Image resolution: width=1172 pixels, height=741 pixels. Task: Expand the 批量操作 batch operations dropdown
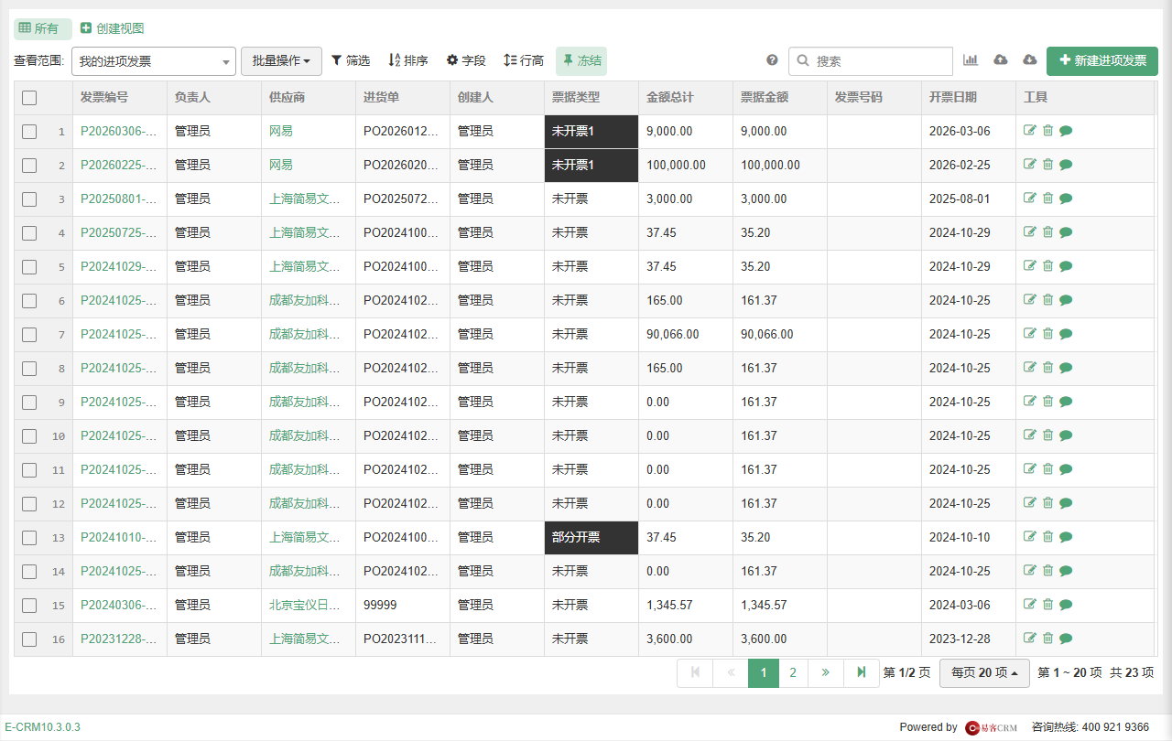tap(281, 61)
